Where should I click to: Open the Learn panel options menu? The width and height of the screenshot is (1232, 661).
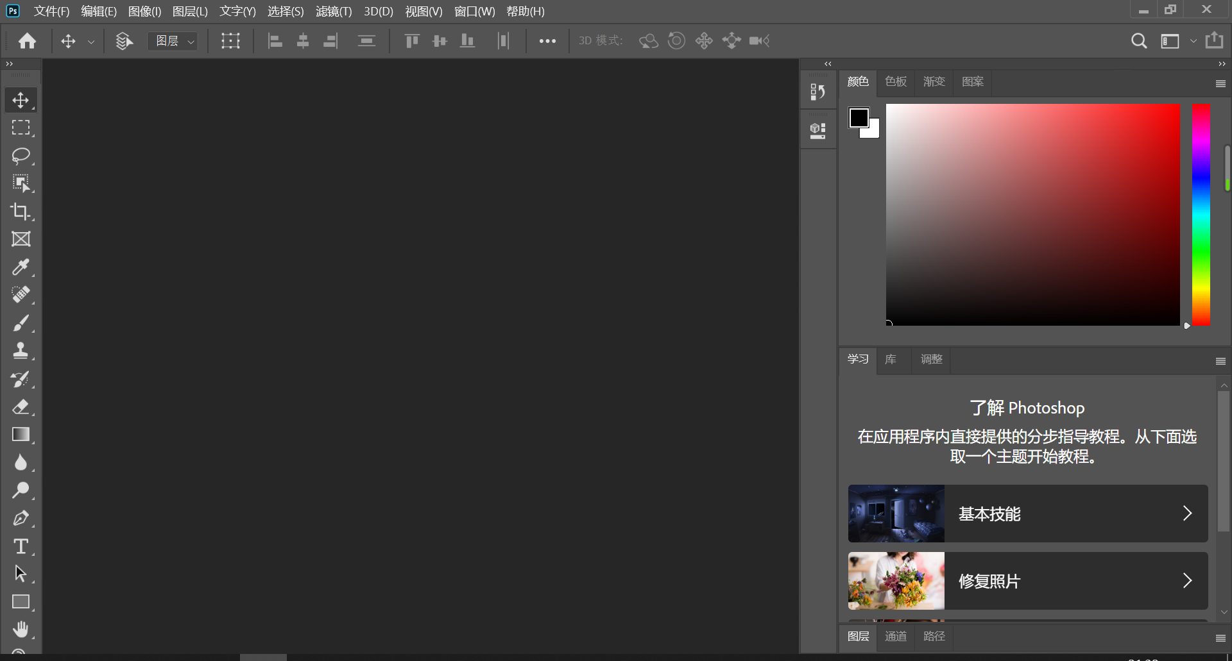pyautogui.click(x=1220, y=362)
